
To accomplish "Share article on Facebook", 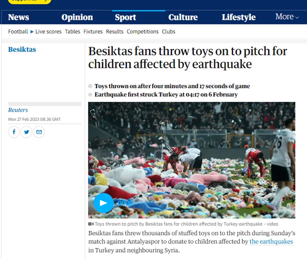I will click(x=14, y=132).
